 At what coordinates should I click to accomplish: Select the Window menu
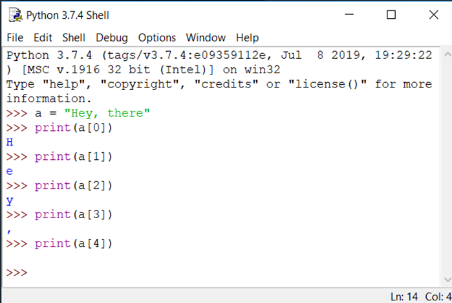[x=206, y=38]
